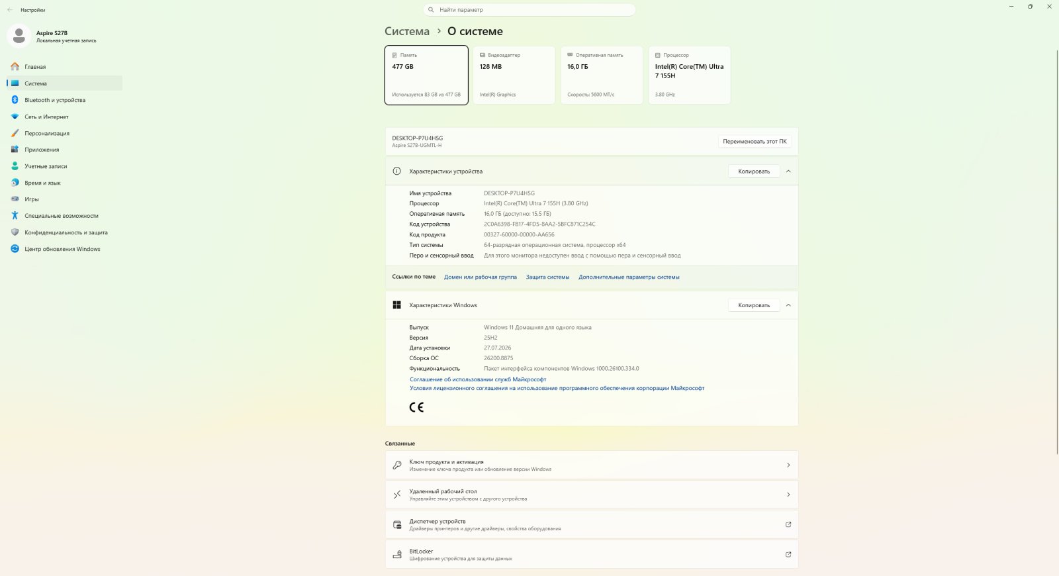Click the Home house icon in sidebar
Viewport: 1059px width, 576px height.
(15, 67)
